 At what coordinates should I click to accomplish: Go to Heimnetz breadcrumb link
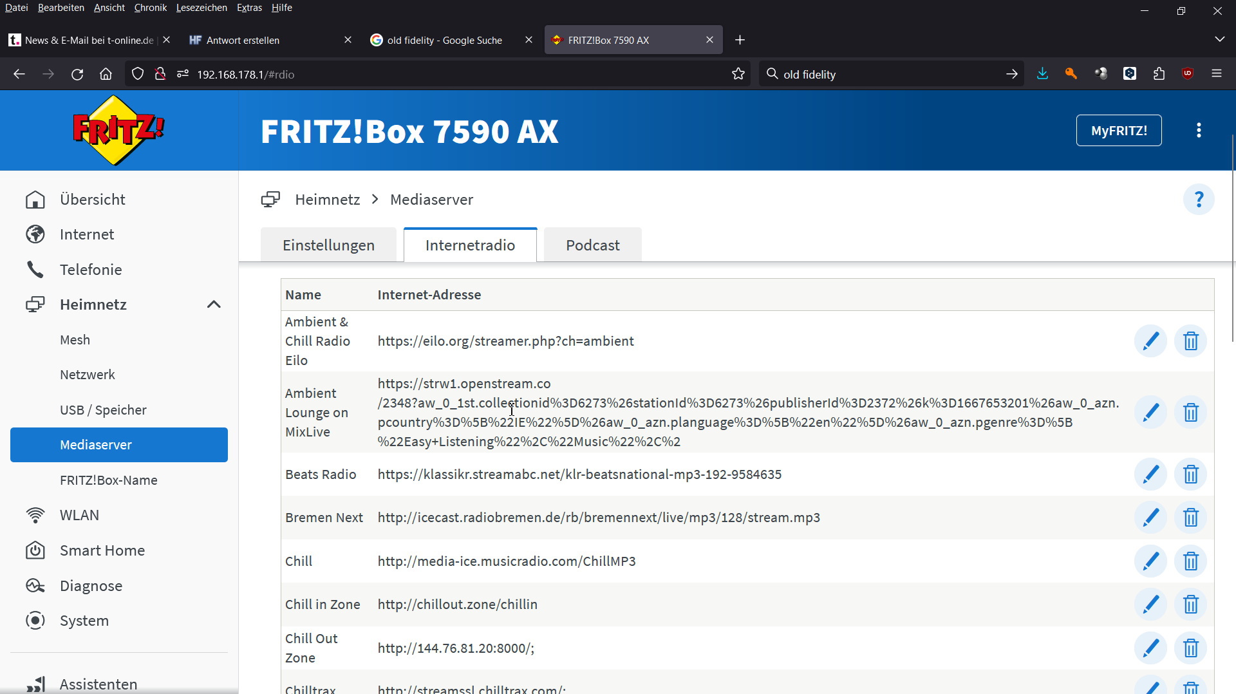tap(327, 200)
